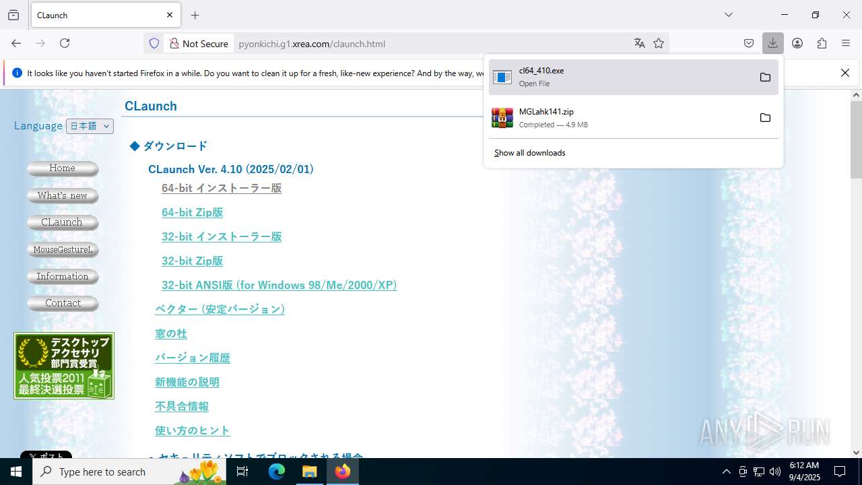Click the scrollbar down arrow
Screen dimensions: 862x485
pyautogui.click(x=856, y=453)
